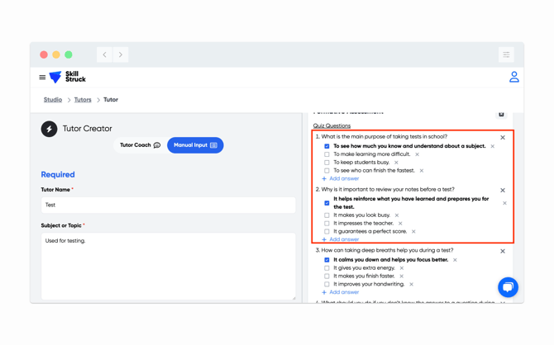Click the Skill Struck logo
Viewport: 554px width, 345px height.
[x=68, y=77]
